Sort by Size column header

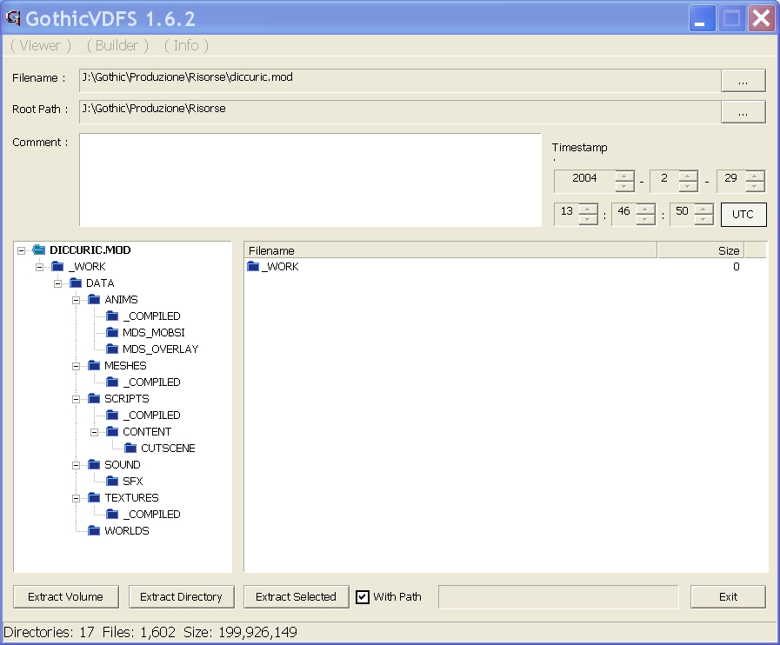click(700, 250)
